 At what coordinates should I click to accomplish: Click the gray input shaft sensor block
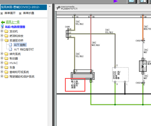(83, 76)
